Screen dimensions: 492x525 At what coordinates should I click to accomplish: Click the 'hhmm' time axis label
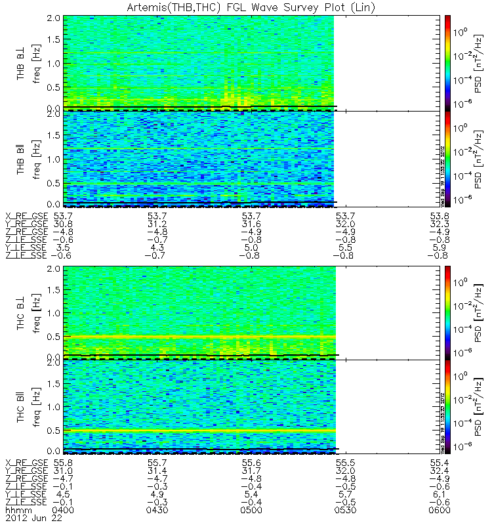click(18, 511)
